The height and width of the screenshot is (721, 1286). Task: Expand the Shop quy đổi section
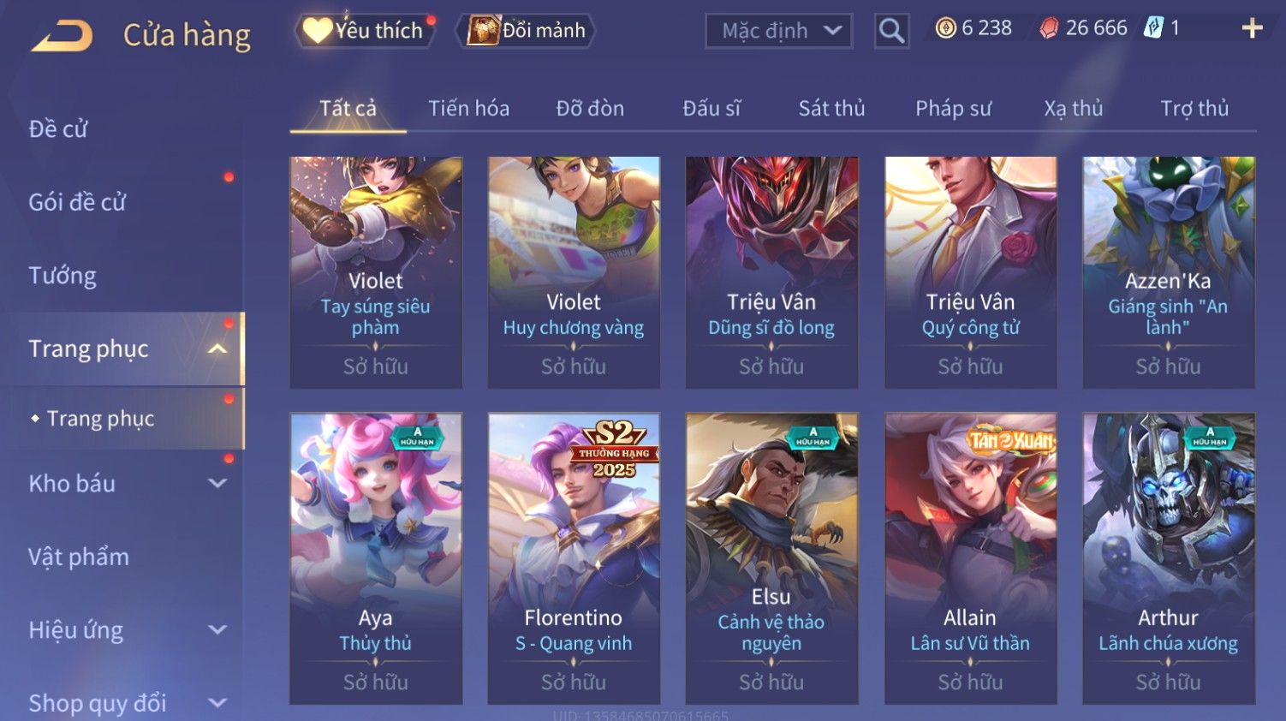point(217,703)
